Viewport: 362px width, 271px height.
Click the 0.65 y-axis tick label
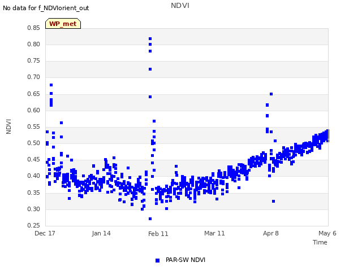(34, 94)
